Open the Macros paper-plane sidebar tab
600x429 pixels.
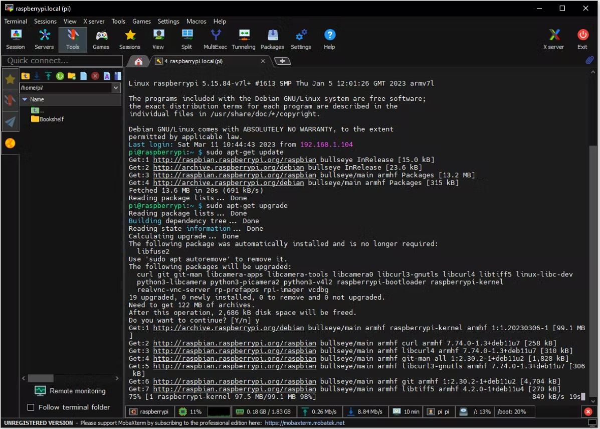(11, 122)
